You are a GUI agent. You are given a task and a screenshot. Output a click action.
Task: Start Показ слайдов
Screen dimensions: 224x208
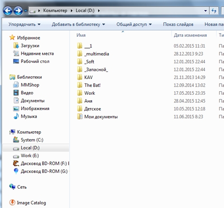pyautogui.click(x=178, y=24)
